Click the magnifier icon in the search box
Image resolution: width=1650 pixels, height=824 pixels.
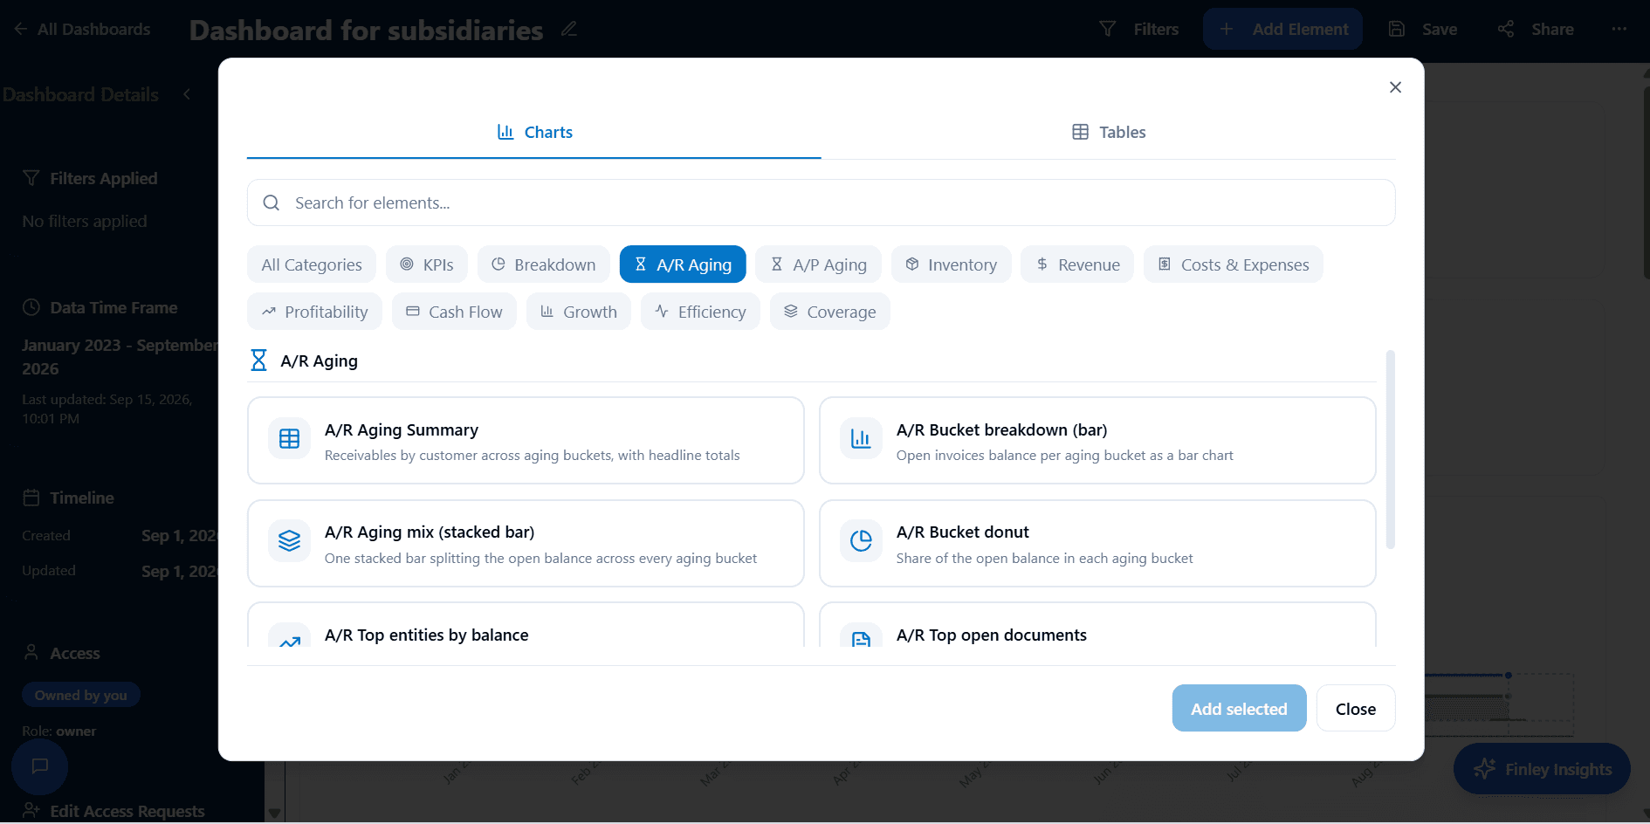pos(272,203)
